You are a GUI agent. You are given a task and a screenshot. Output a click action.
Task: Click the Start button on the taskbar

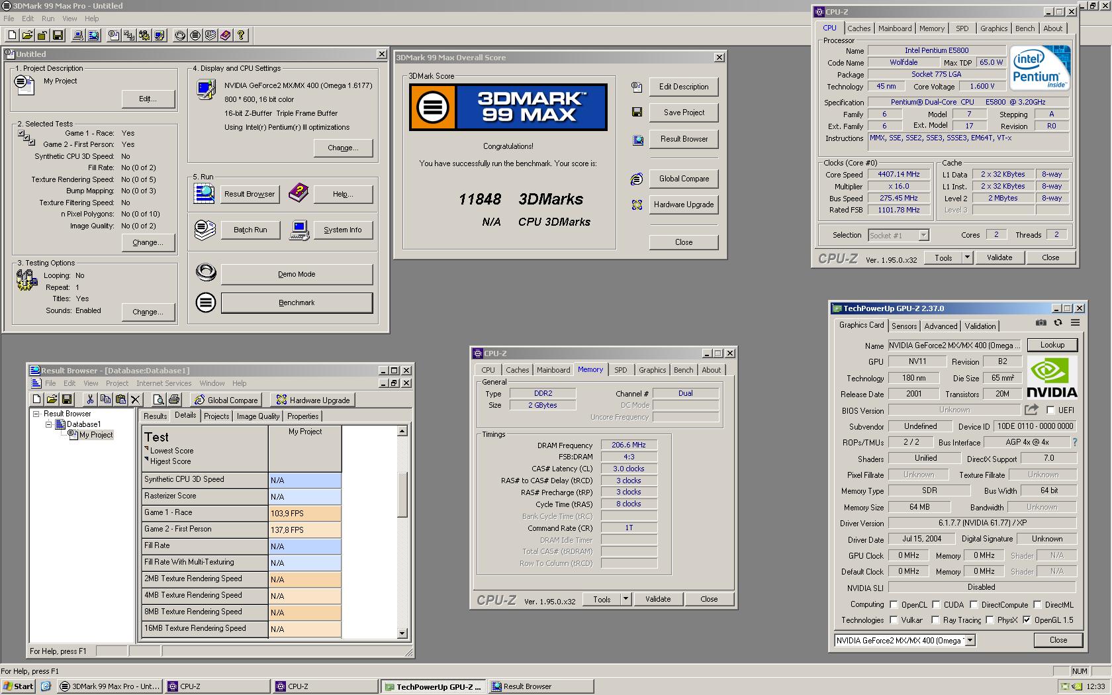tap(18, 686)
